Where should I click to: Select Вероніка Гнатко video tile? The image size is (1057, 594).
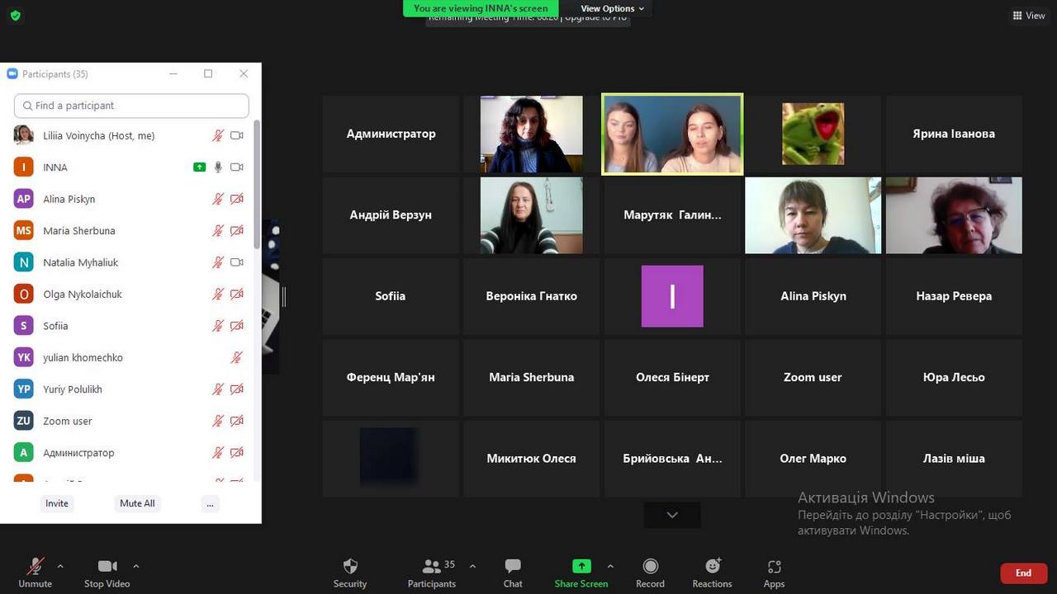(x=531, y=296)
